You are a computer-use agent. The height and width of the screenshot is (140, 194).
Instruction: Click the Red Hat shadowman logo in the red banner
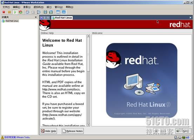click(45, 25)
